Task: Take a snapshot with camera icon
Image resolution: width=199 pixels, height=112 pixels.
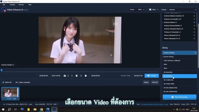Action: point(65,76)
